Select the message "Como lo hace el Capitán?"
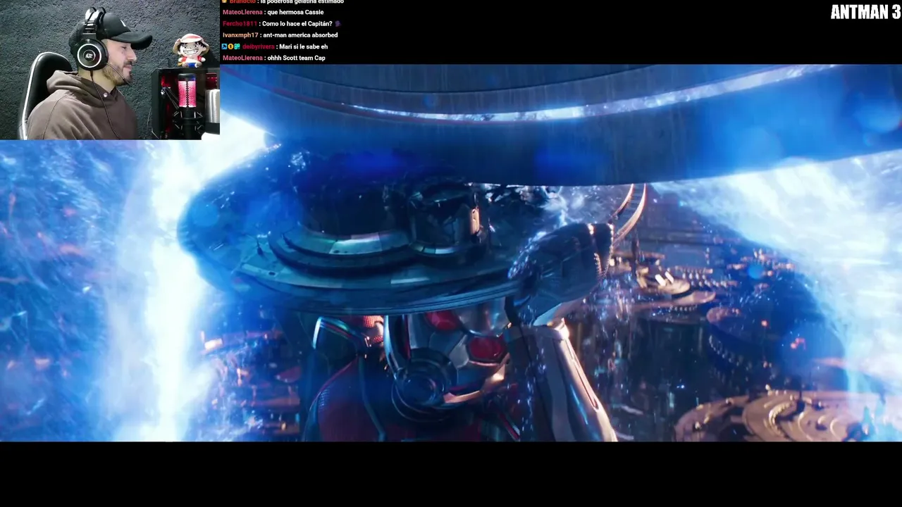Screen dimensions: 902x507 297,24
